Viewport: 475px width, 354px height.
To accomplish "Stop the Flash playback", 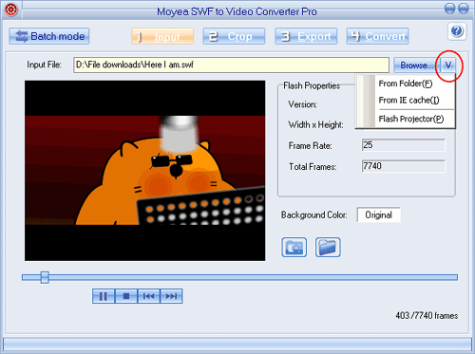I will (126, 296).
